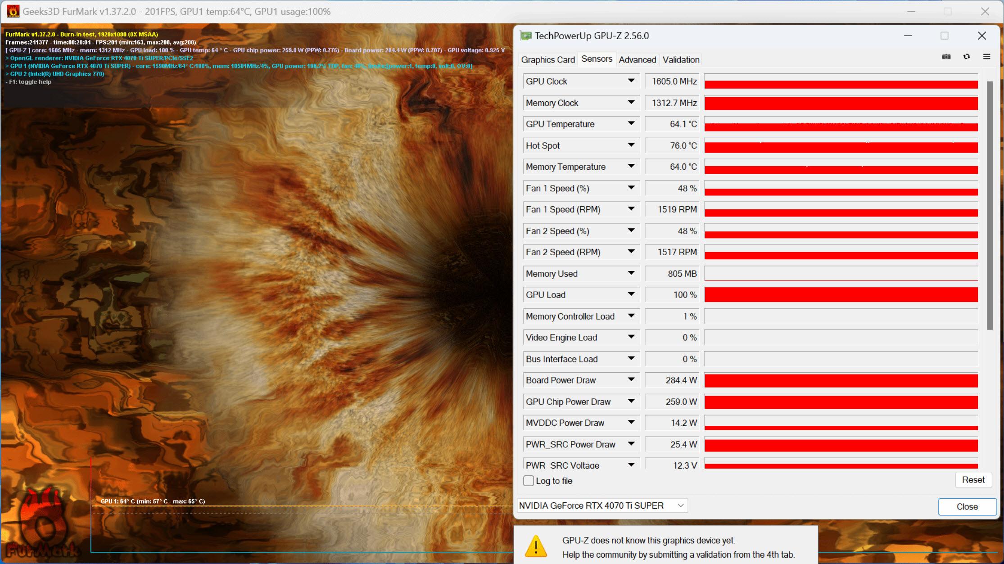Click the Close button in GPU-Z
The image size is (1004, 564).
click(965, 505)
